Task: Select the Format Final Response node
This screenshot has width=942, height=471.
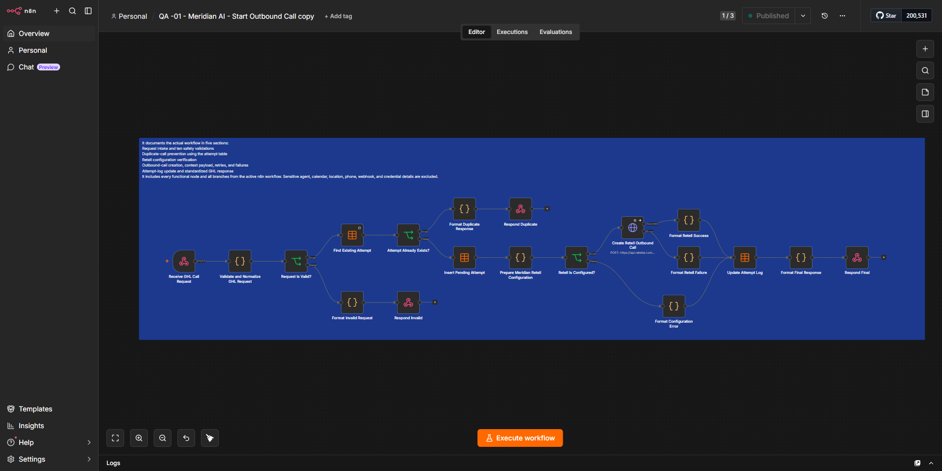Action: (x=801, y=257)
